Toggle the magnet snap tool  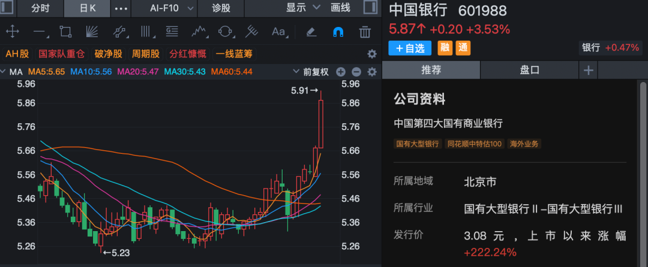coord(338,32)
